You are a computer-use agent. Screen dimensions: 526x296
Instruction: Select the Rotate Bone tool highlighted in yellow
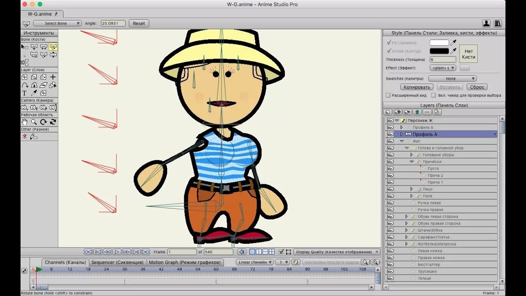pyautogui.click(x=53, y=47)
